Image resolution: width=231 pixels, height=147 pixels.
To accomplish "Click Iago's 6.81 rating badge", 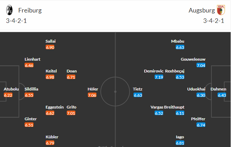I will (180, 143).
